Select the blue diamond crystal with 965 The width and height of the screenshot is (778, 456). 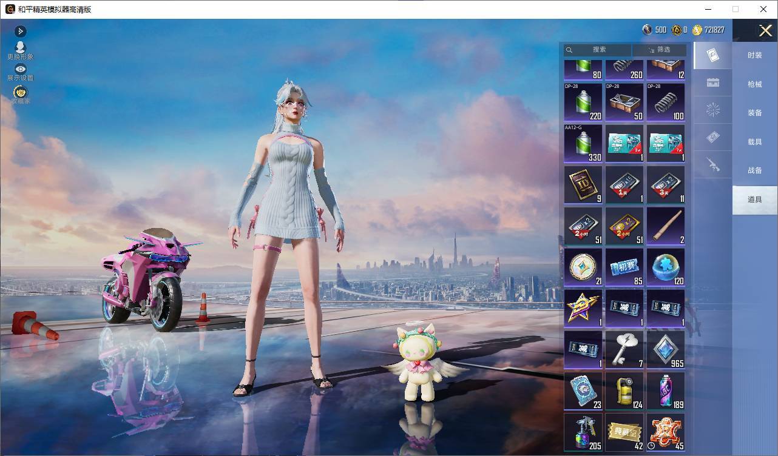pos(666,349)
